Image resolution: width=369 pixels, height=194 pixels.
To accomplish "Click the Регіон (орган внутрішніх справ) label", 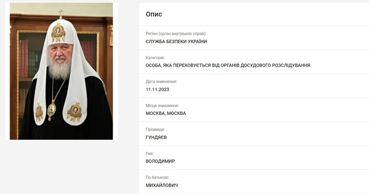I will tap(176, 33).
